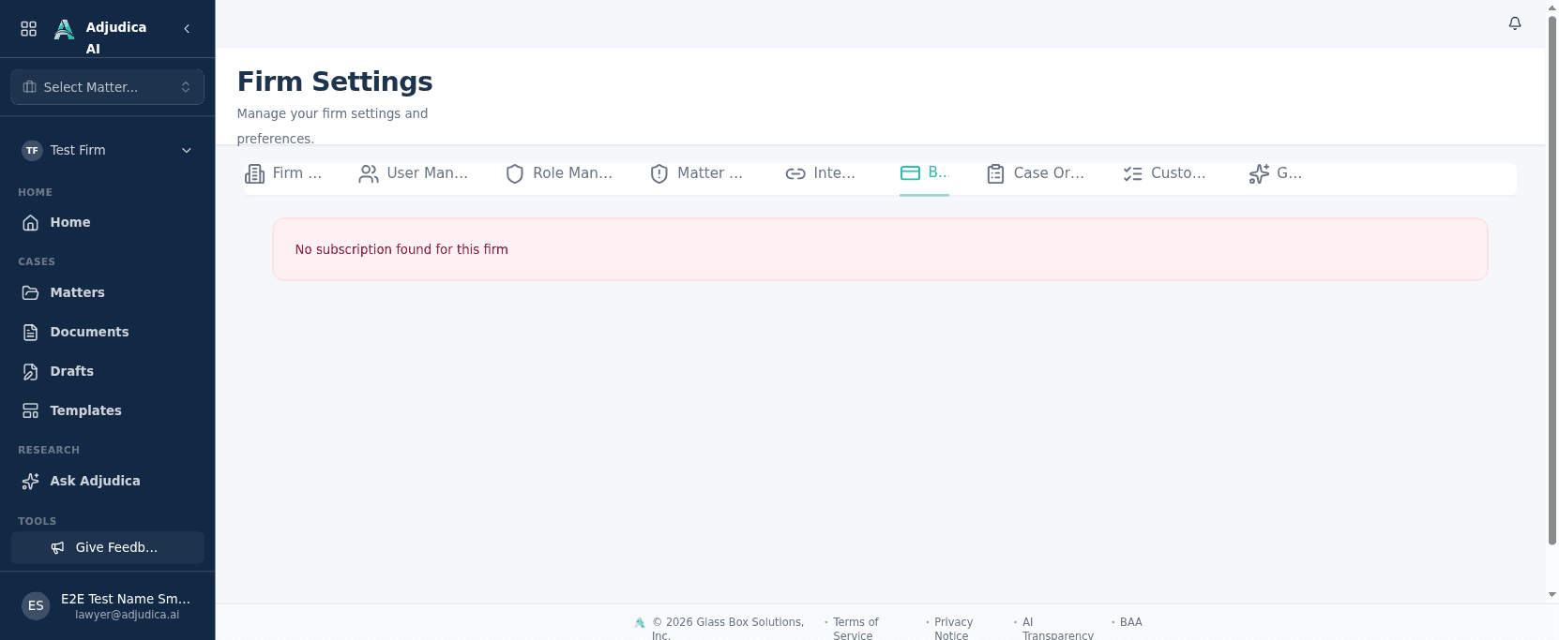The image size is (1559, 640).
Task: Click the clipboard icon on Case Or... tab
Action: click(x=995, y=173)
